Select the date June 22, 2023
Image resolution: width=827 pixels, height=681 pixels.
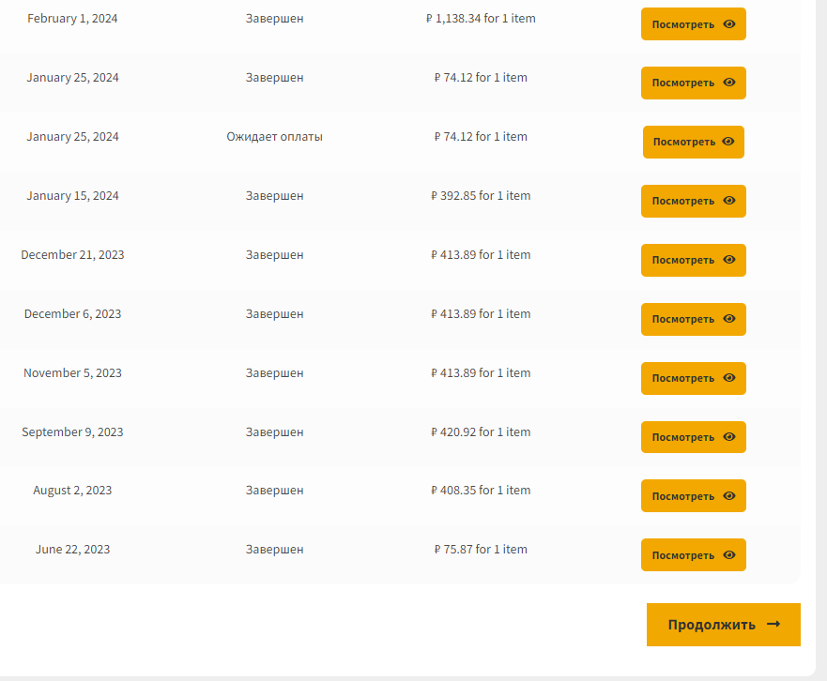click(72, 550)
